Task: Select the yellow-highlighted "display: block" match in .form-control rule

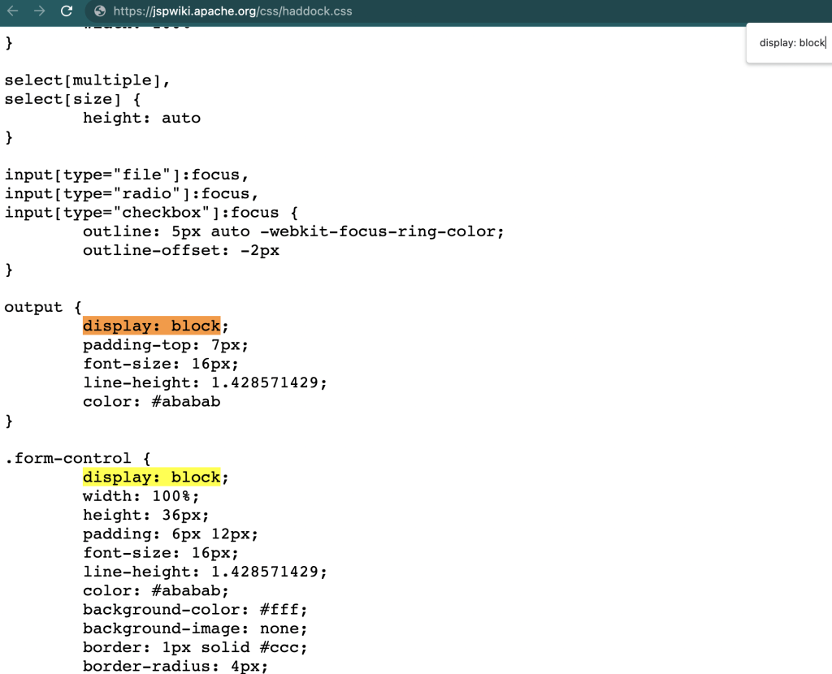Action: (151, 477)
